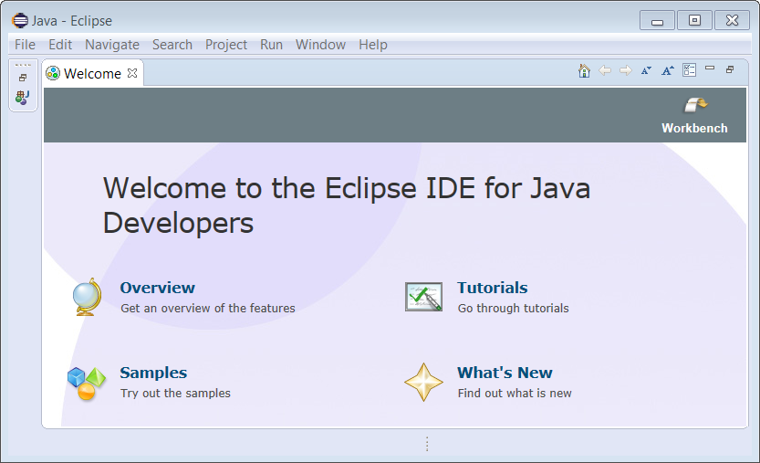The height and width of the screenshot is (463, 760).
Task: Open the Help menu
Action: [x=373, y=45]
